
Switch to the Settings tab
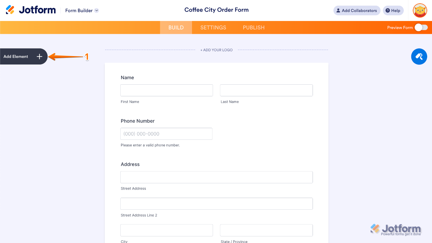coord(213,28)
